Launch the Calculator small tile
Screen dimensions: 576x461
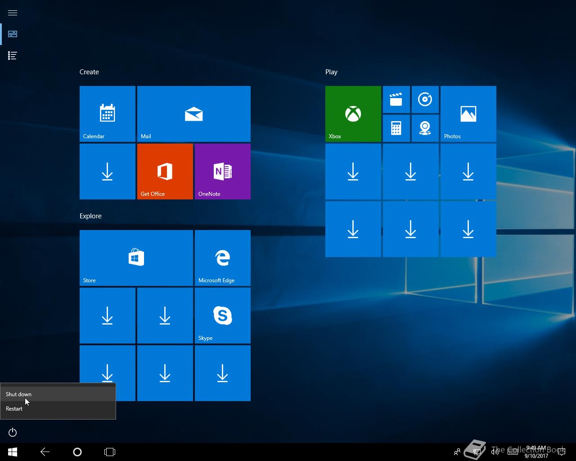click(396, 128)
